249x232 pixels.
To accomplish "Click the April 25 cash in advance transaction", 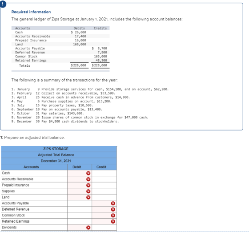I will pyautogui.click(x=71, y=97).
